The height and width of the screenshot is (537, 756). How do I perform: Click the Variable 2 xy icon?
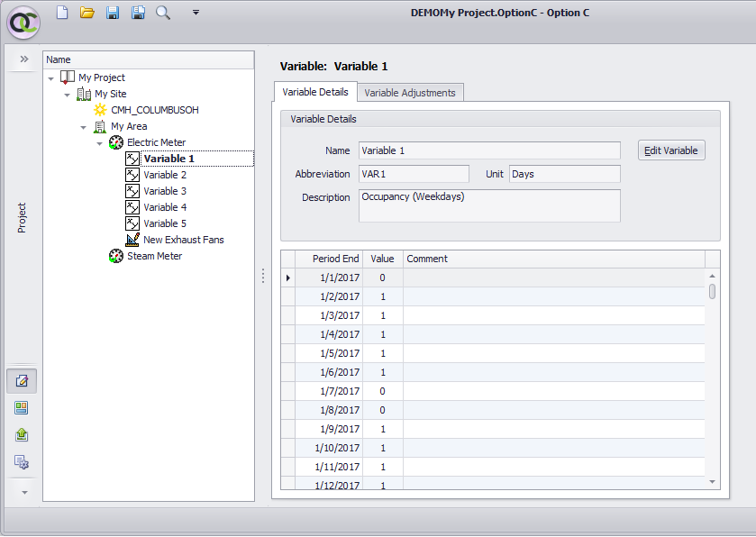(132, 175)
